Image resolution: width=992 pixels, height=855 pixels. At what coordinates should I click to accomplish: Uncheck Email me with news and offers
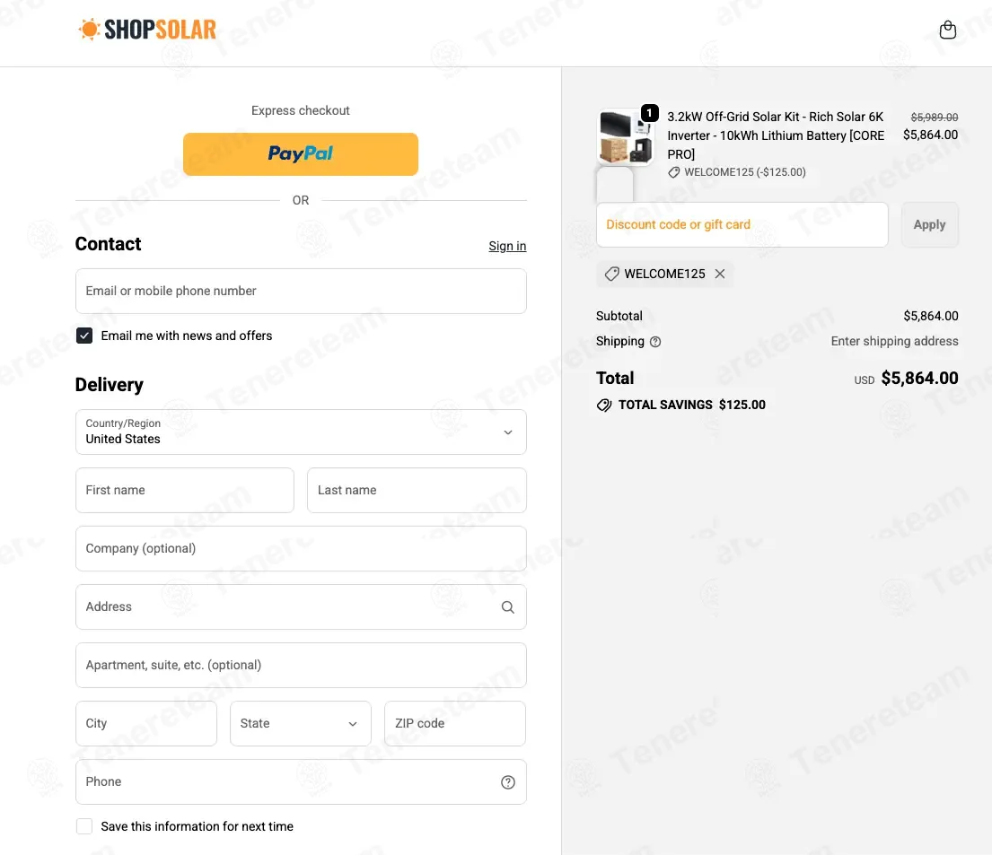tap(84, 336)
